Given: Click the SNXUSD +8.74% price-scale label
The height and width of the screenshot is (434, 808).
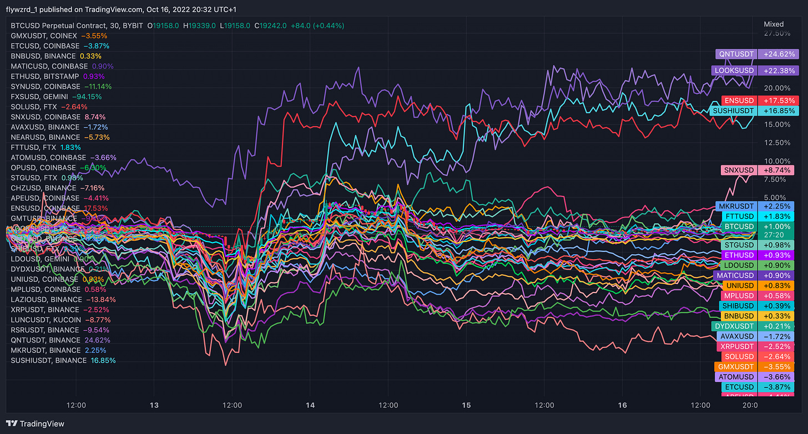Looking at the screenshot, I should click(759, 170).
